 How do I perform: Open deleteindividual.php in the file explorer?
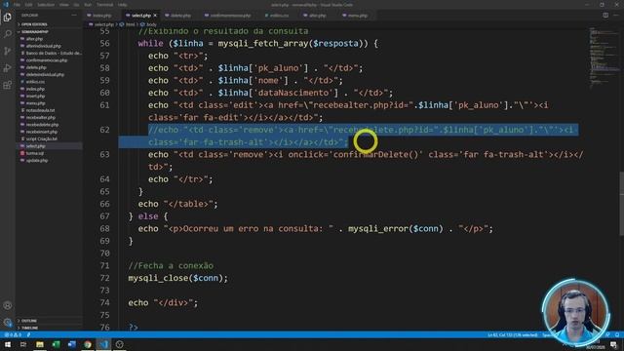(45, 75)
